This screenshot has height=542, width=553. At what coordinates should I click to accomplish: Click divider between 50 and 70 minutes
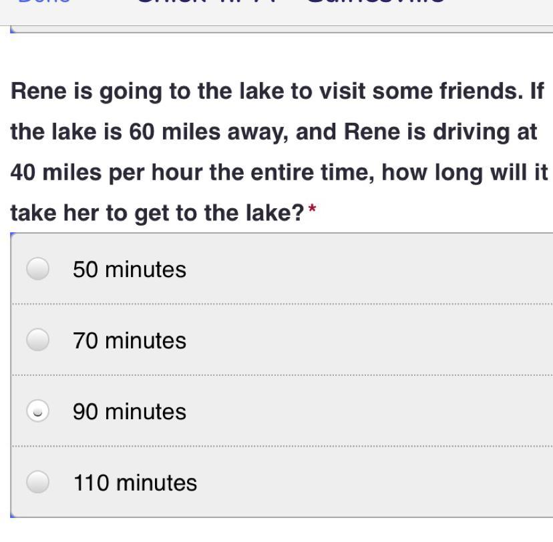coord(281,304)
